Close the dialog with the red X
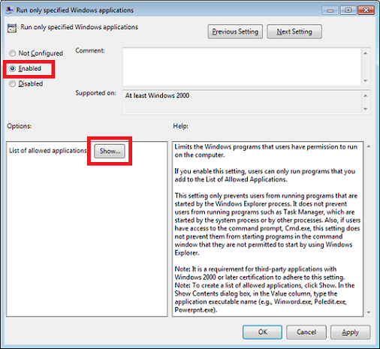Image resolution: width=380 pixels, height=349 pixels. tap(366, 11)
